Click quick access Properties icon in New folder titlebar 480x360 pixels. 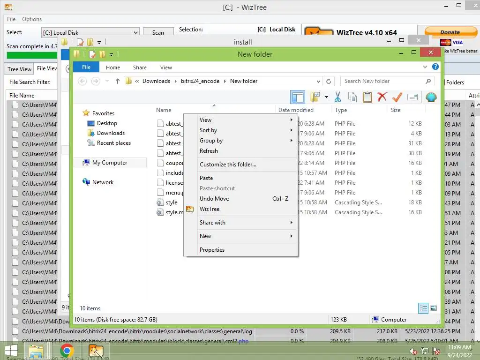92,54
